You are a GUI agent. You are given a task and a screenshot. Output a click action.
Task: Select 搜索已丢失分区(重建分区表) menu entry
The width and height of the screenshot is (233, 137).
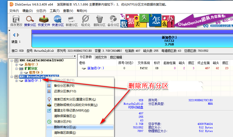pos(80,99)
